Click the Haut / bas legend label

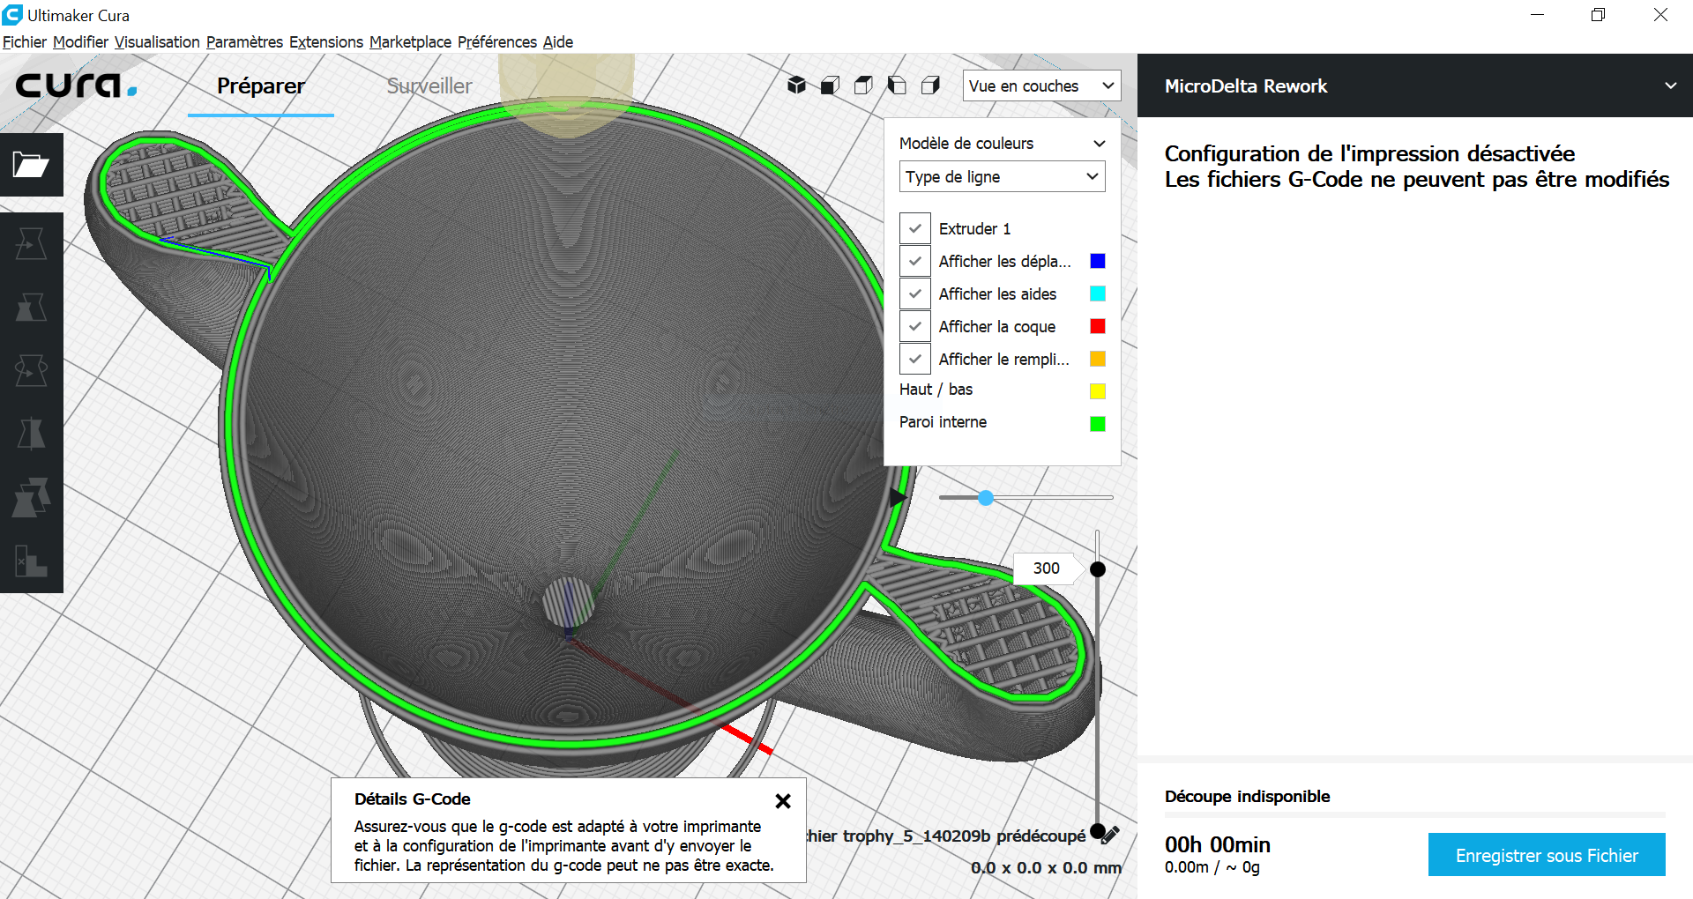tap(936, 390)
